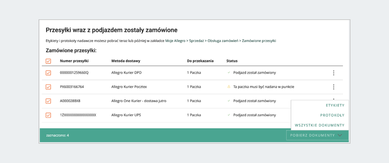Image resolution: width=389 pixels, height=163 pixels.
Task: Click warning icon beside Pocztex status
Action: 229,87
